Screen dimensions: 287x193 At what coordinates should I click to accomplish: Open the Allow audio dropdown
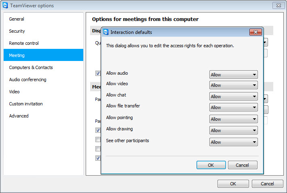pyautogui.click(x=234, y=75)
